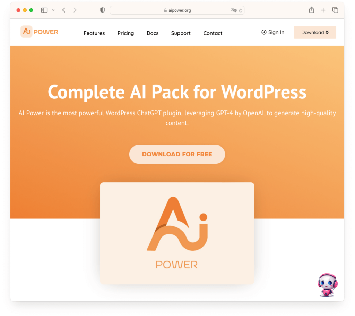The width and height of the screenshot is (355, 316).
Task: Go back with the back arrow
Action: pos(64,10)
